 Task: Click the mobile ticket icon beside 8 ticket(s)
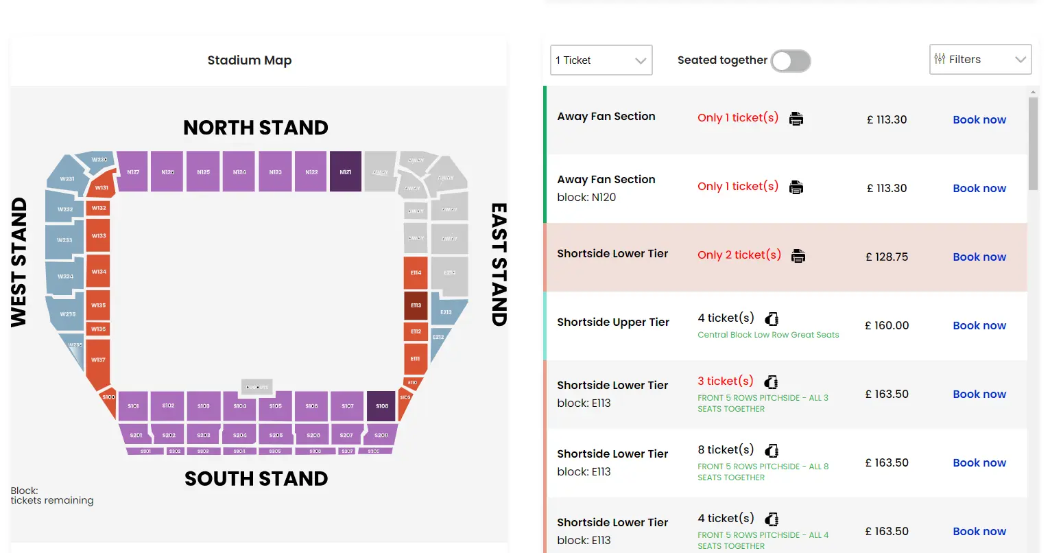(771, 450)
